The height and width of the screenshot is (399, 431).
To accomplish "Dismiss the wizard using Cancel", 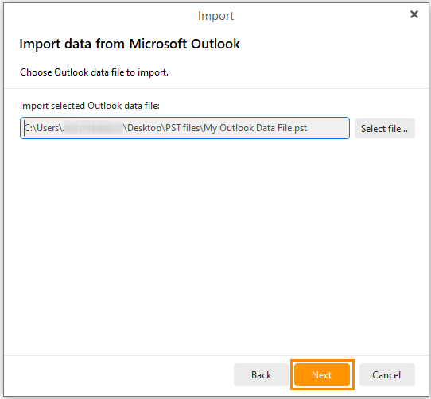I will [x=386, y=375].
